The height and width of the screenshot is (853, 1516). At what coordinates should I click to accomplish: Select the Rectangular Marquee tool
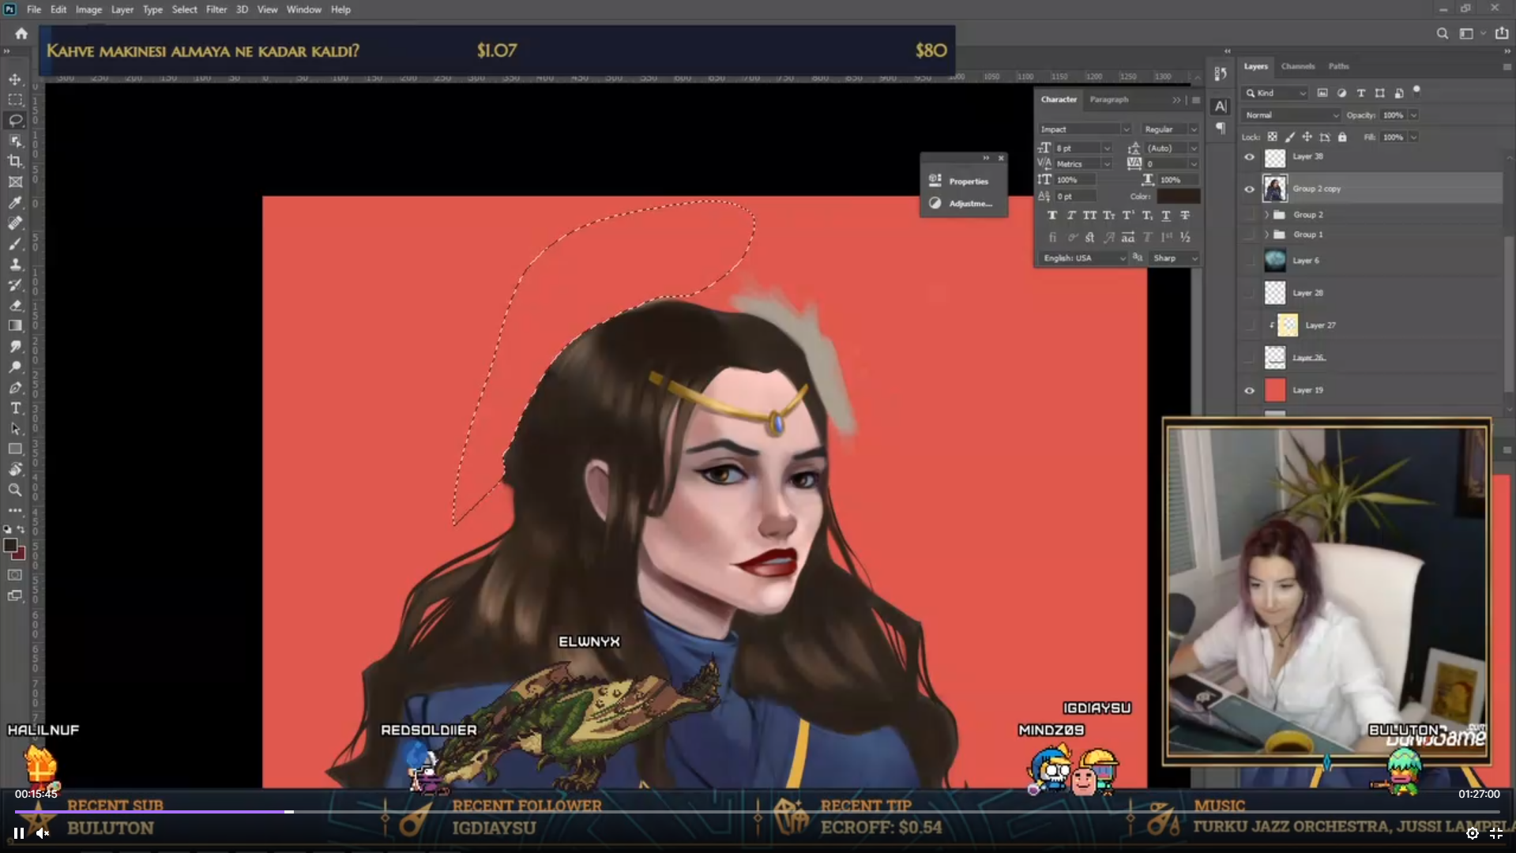tap(15, 100)
